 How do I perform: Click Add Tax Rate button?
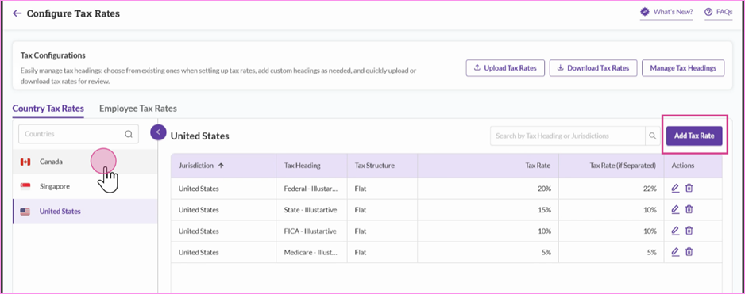(694, 136)
